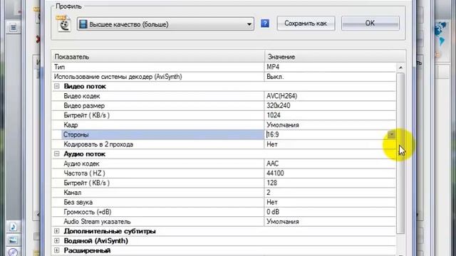This screenshot has height=256, width=456.
Task: Select the AVC(H264) video codec value
Action: click(282, 96)
